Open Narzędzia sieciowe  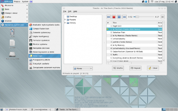(x=44, y=48)
